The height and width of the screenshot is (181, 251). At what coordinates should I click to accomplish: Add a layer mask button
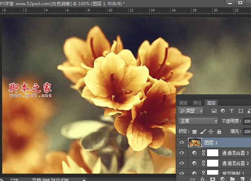[x=212, y=179]
